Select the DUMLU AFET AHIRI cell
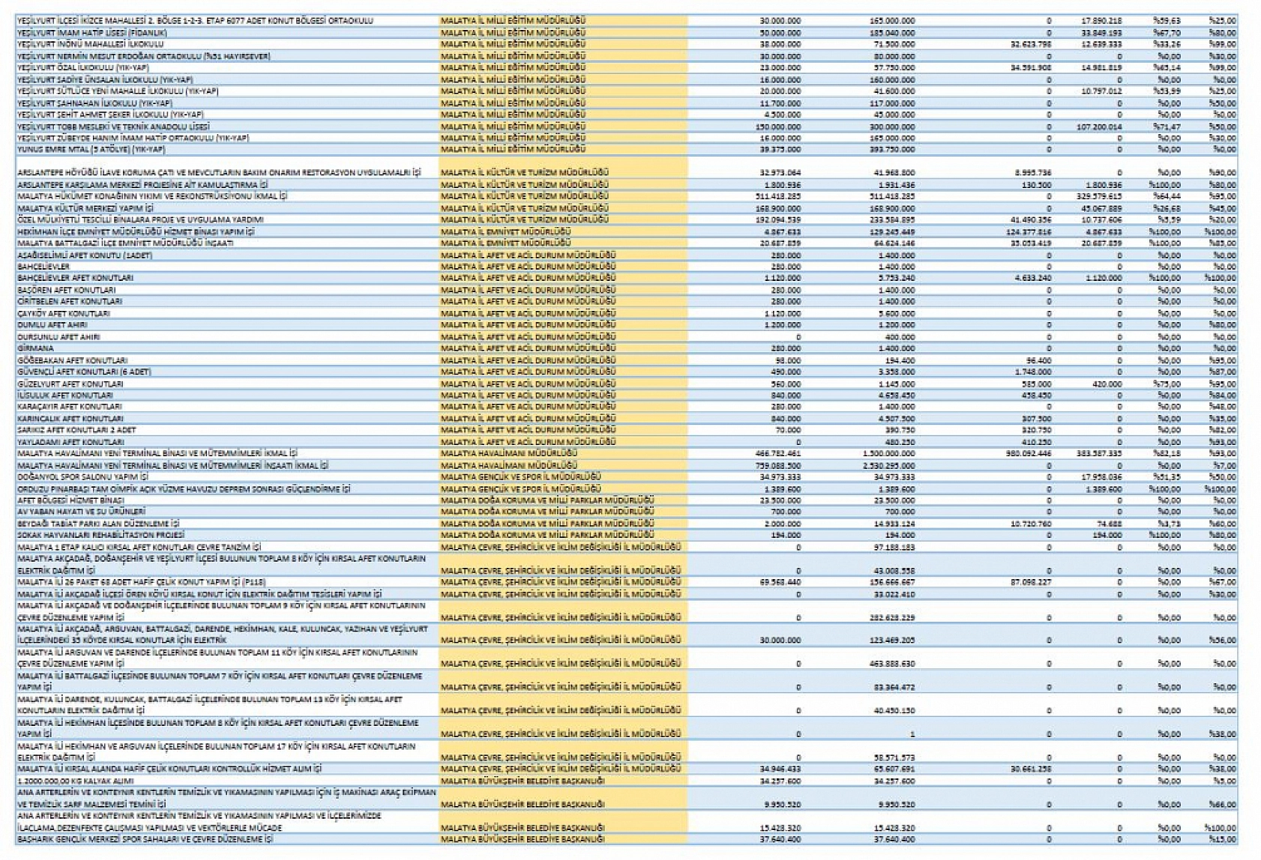The height and width of the screenshot is (860, 1261). 52,325
